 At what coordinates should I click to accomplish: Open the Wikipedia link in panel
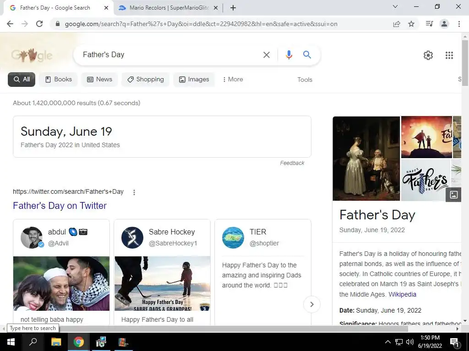pyautogui.click(x=402, y=294)
